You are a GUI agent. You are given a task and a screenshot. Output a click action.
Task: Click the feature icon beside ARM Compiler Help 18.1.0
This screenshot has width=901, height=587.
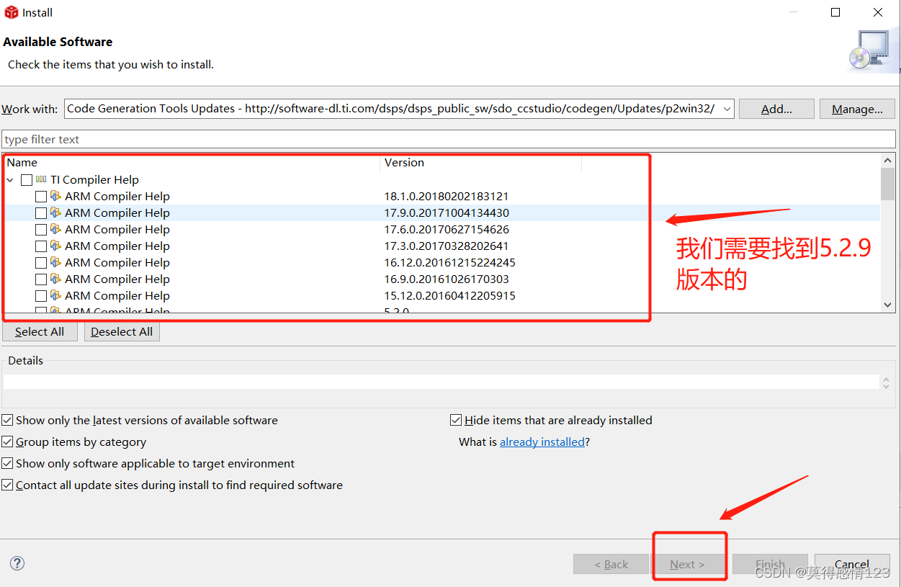[x=55, y=196]
